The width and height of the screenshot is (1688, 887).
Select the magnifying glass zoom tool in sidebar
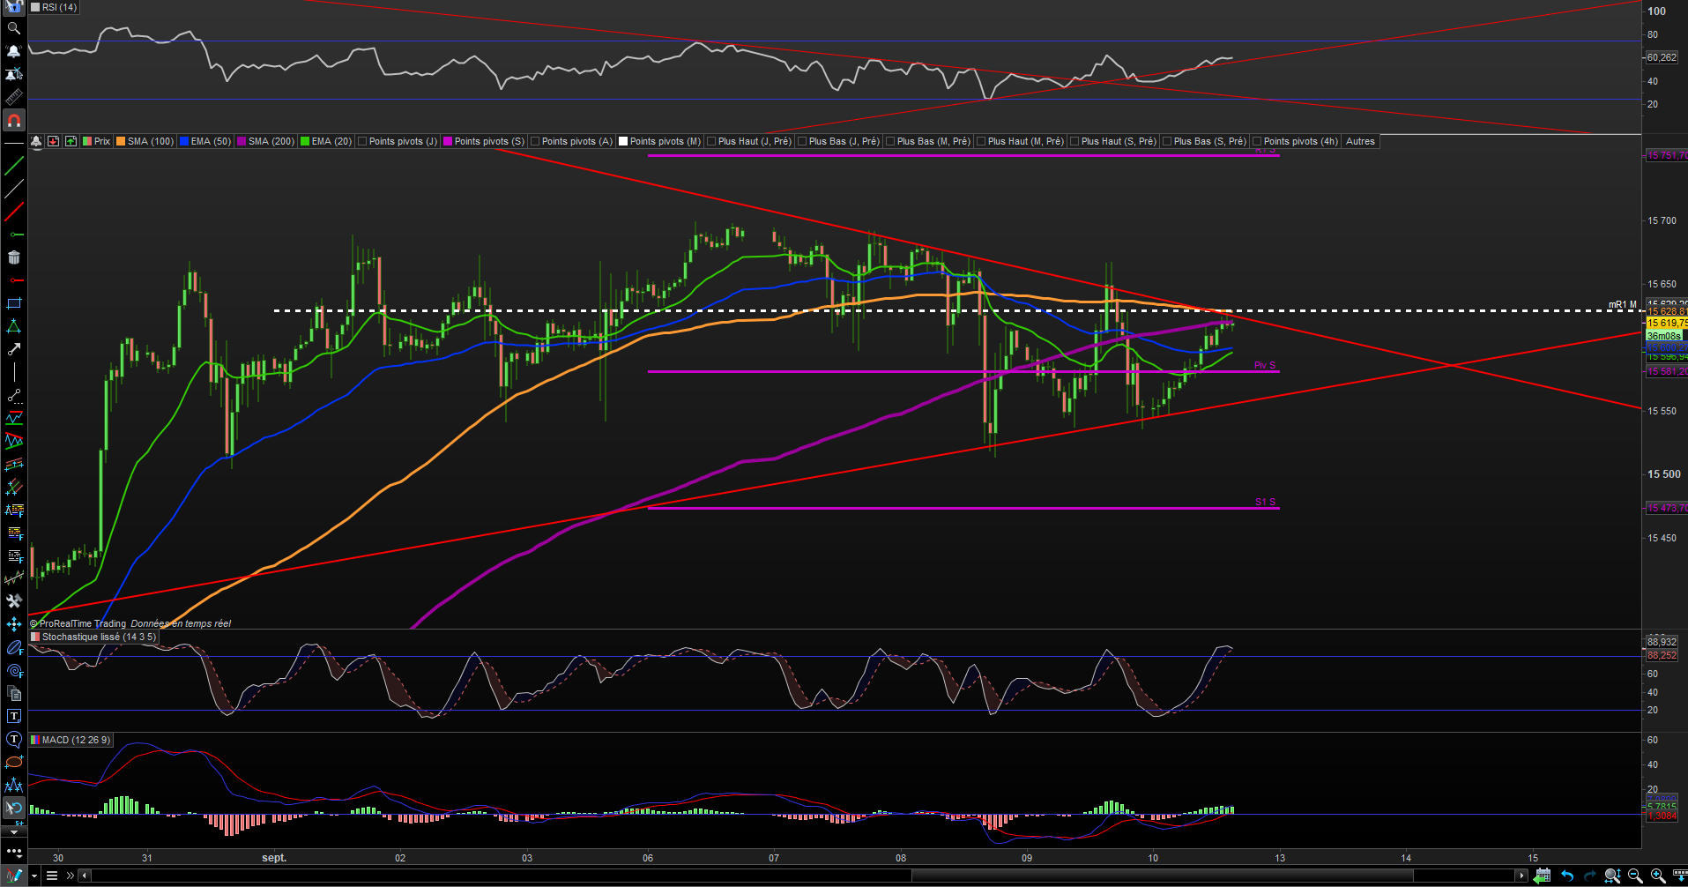click(x=13, y=28)
